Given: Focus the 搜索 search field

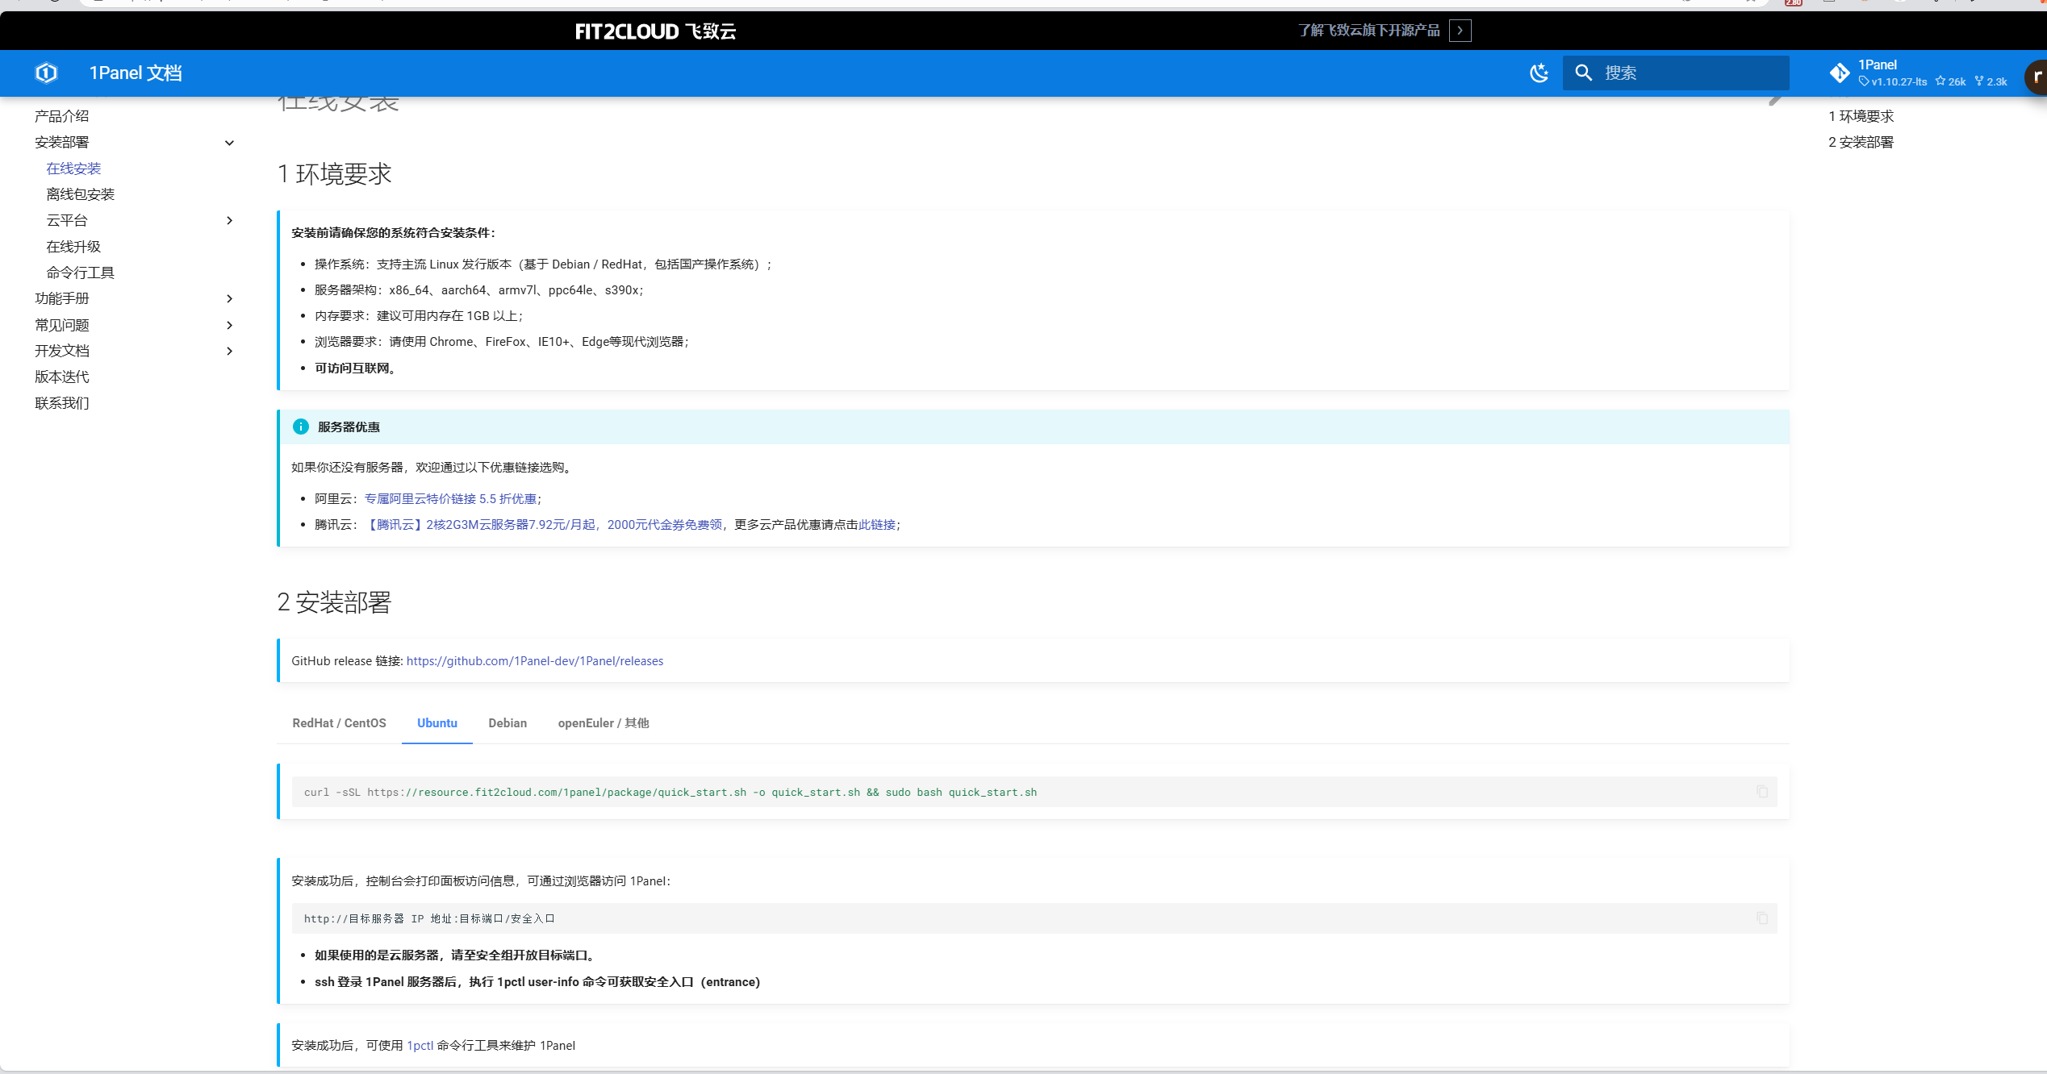Looking at the screenshot, I should coord(1676,73).
